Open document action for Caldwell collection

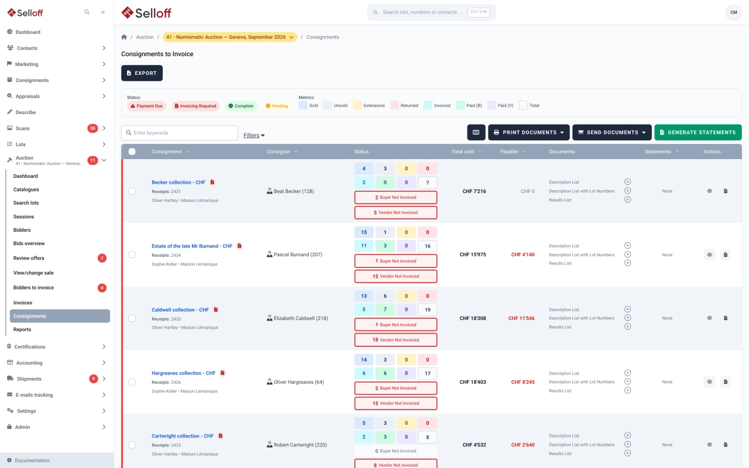pyautogui.click(x=726, y=318)
